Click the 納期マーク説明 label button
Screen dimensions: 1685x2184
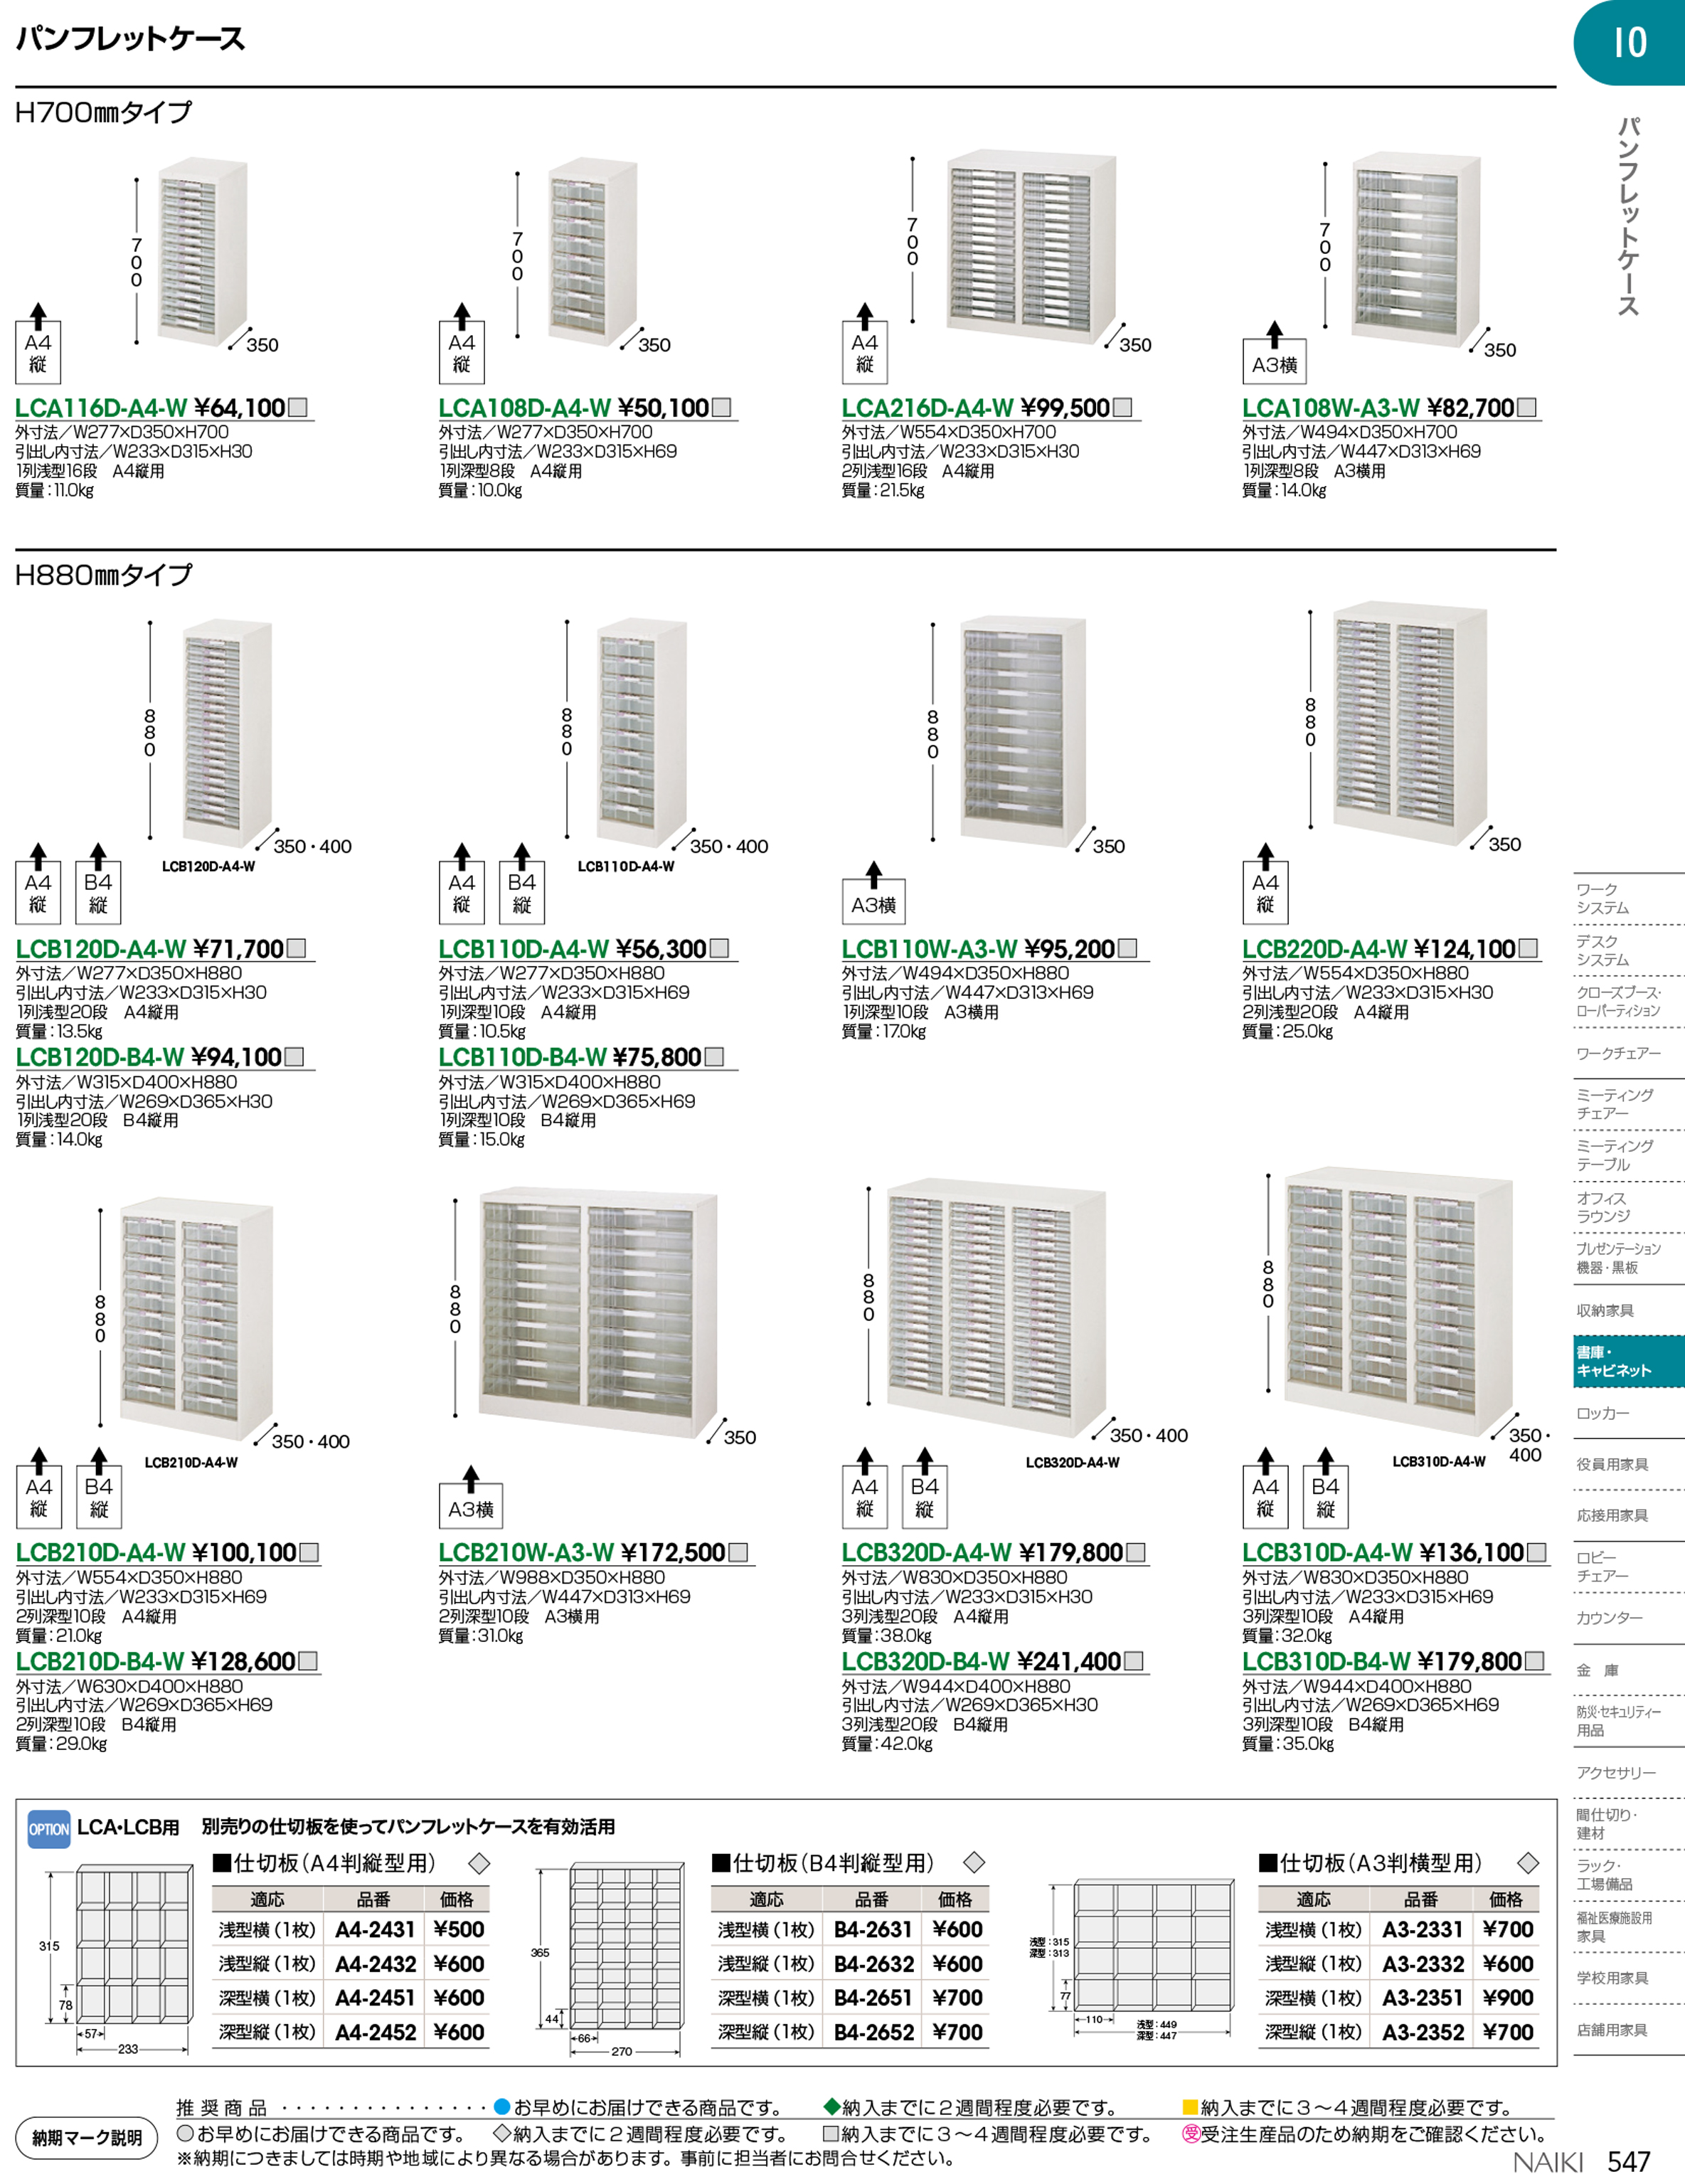(x=87, y=2138)
